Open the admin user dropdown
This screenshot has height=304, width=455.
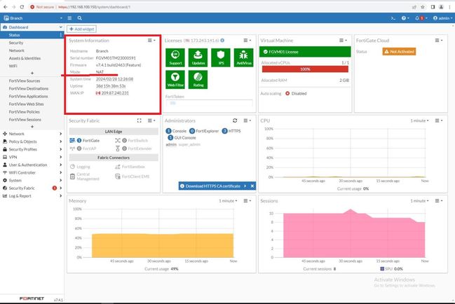click(x=442, y=18)
